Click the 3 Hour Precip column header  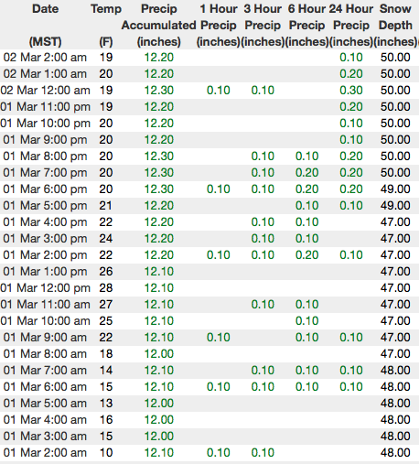tap(263, 25)
